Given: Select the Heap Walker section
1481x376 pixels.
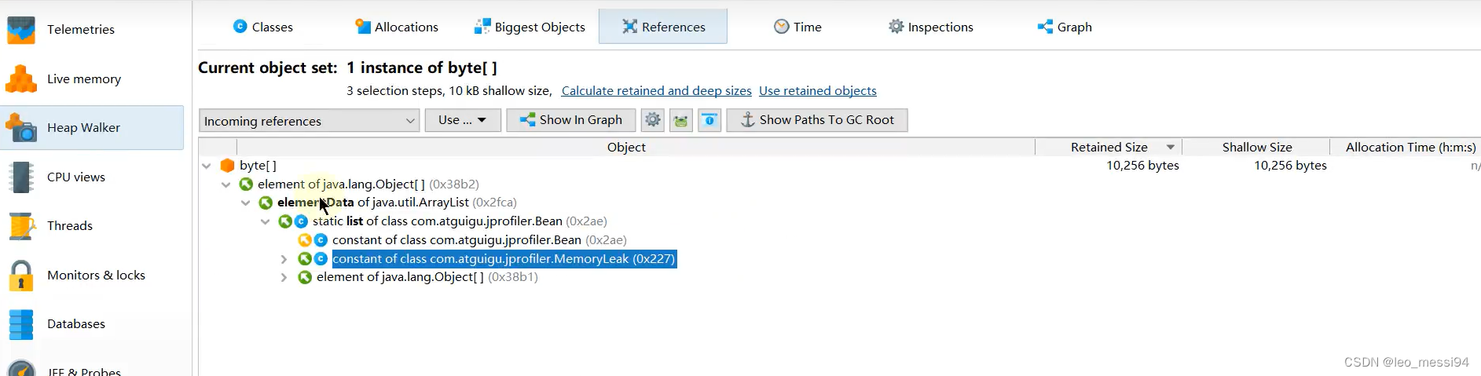Looking at the screenshot, I should [92, 127].
